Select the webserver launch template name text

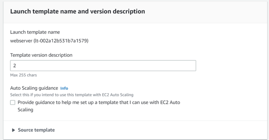(49, 41)
